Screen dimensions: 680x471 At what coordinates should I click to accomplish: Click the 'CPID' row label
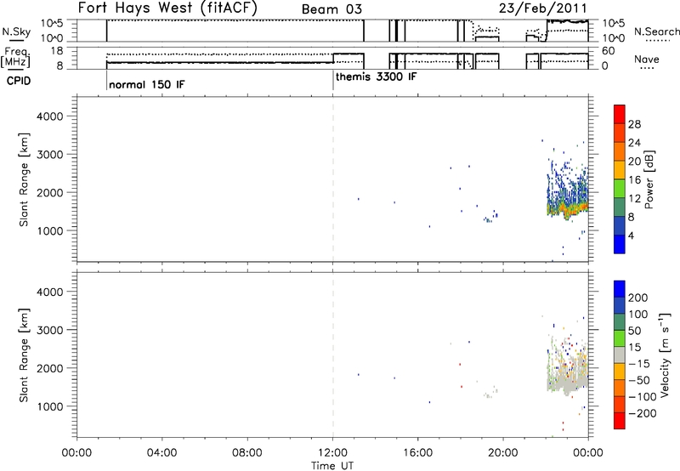(19, 81)
